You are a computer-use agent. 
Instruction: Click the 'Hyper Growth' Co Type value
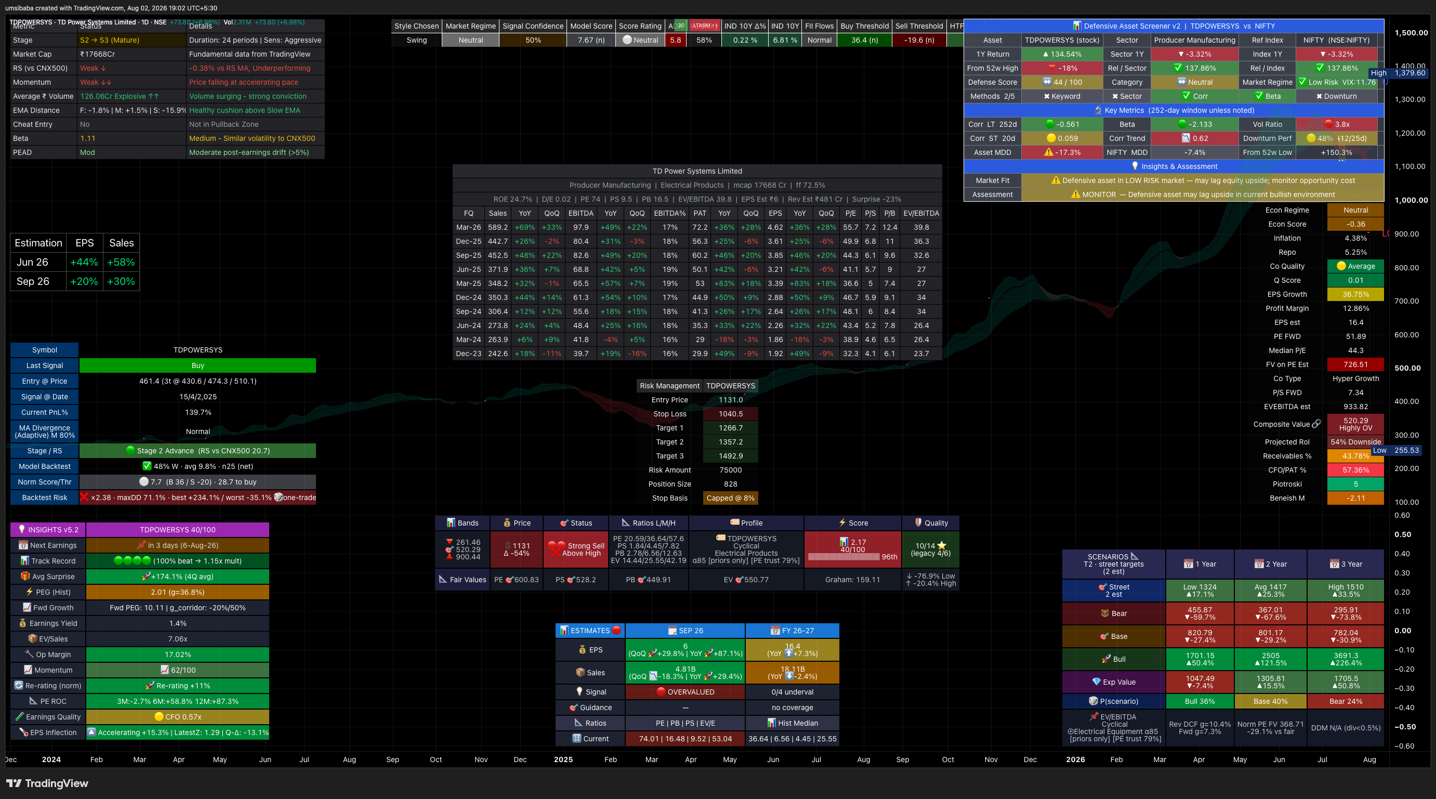click(x=1356, y=378)
